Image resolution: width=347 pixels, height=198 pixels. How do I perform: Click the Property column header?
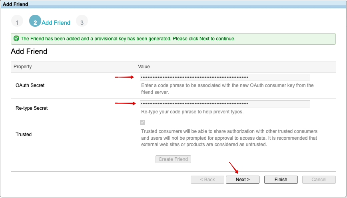point(23,67)
